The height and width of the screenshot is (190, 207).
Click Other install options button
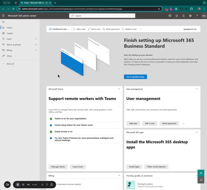pyautogui.click(x=156, y=167)
